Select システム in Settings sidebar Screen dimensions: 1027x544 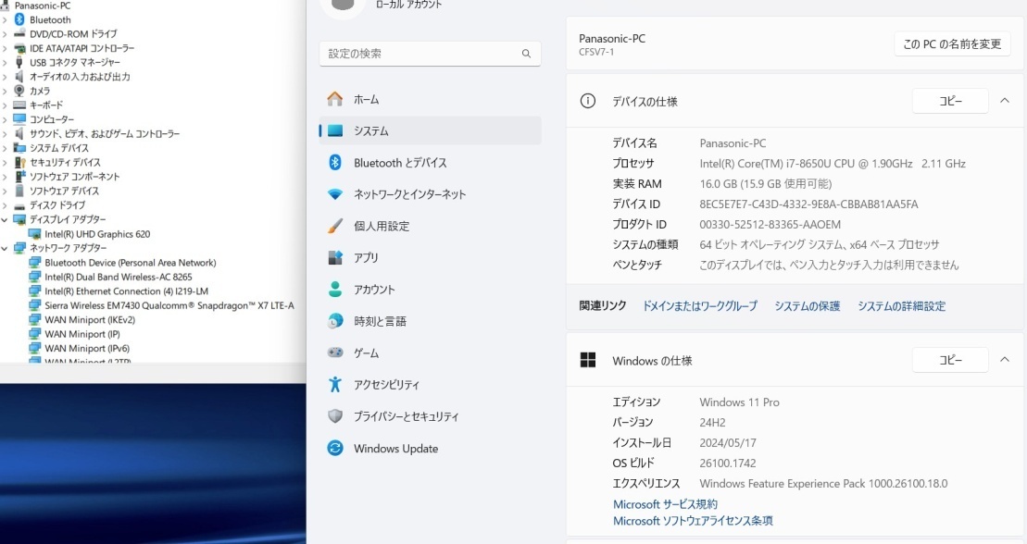pyautogui.click(x=431, y=131)
